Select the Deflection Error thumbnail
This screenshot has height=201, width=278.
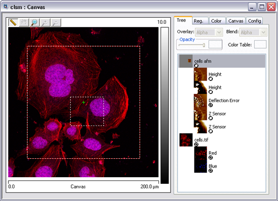(x=200, y=100)
